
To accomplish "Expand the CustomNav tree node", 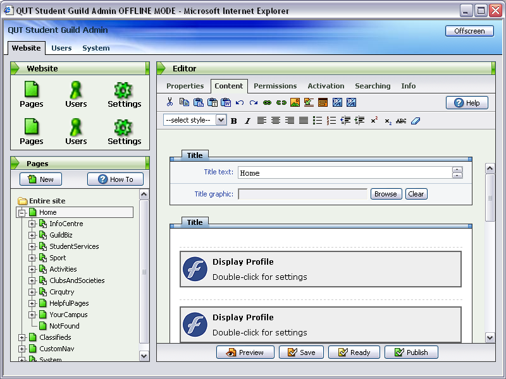I will tap(22, 349).
